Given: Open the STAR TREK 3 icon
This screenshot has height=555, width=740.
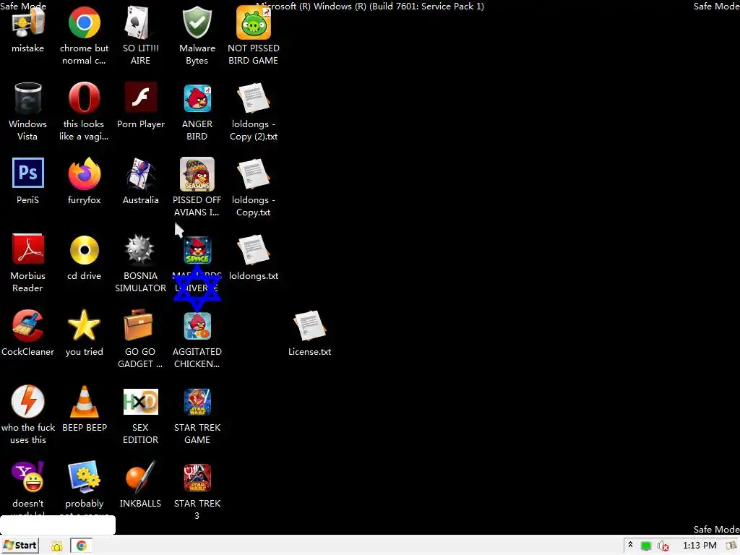Looking at the screenshot, I should pyautogui.click(x=197, y=478).
